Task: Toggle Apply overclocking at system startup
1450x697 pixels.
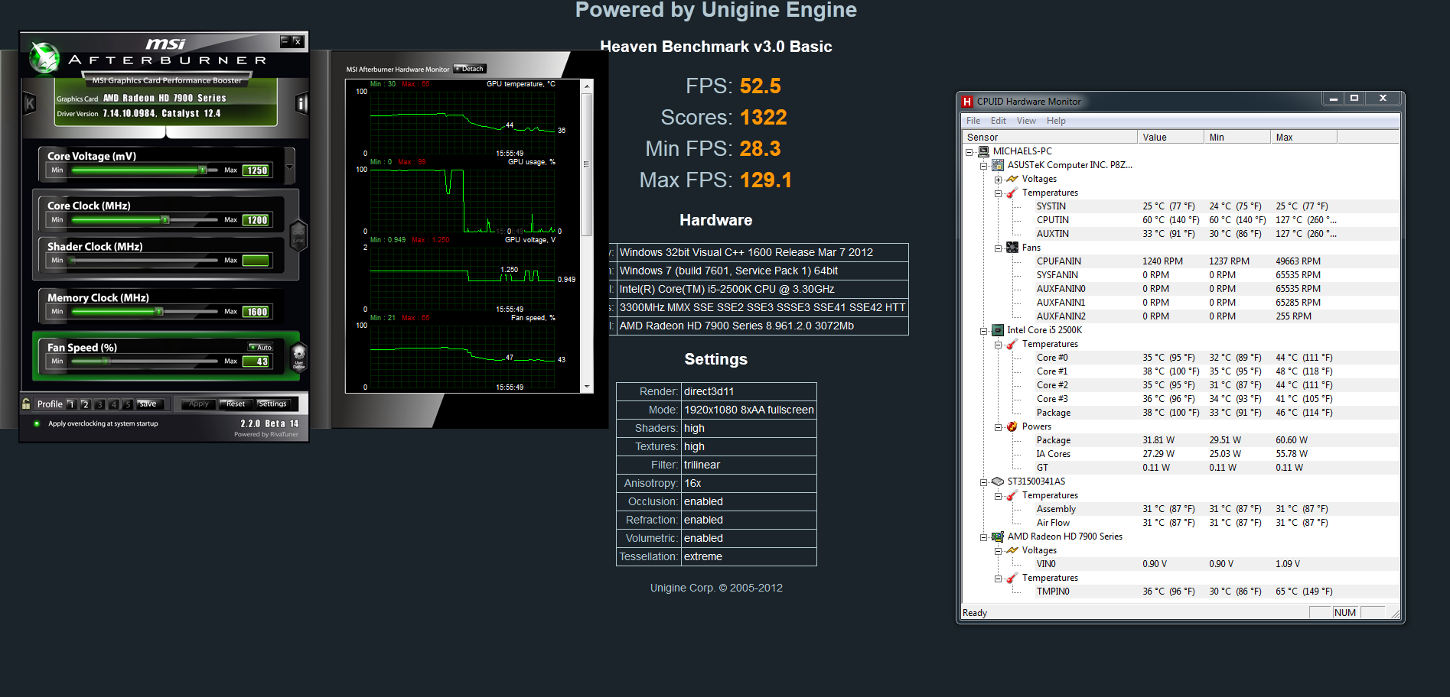Action: (37, 423)
